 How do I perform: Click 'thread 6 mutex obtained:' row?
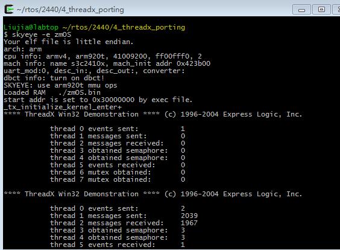click(118, 172)
